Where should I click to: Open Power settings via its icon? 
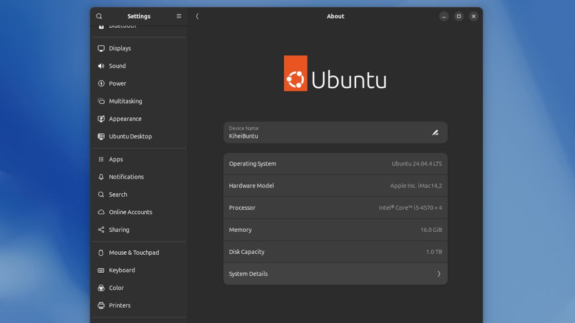coord(101,83)
